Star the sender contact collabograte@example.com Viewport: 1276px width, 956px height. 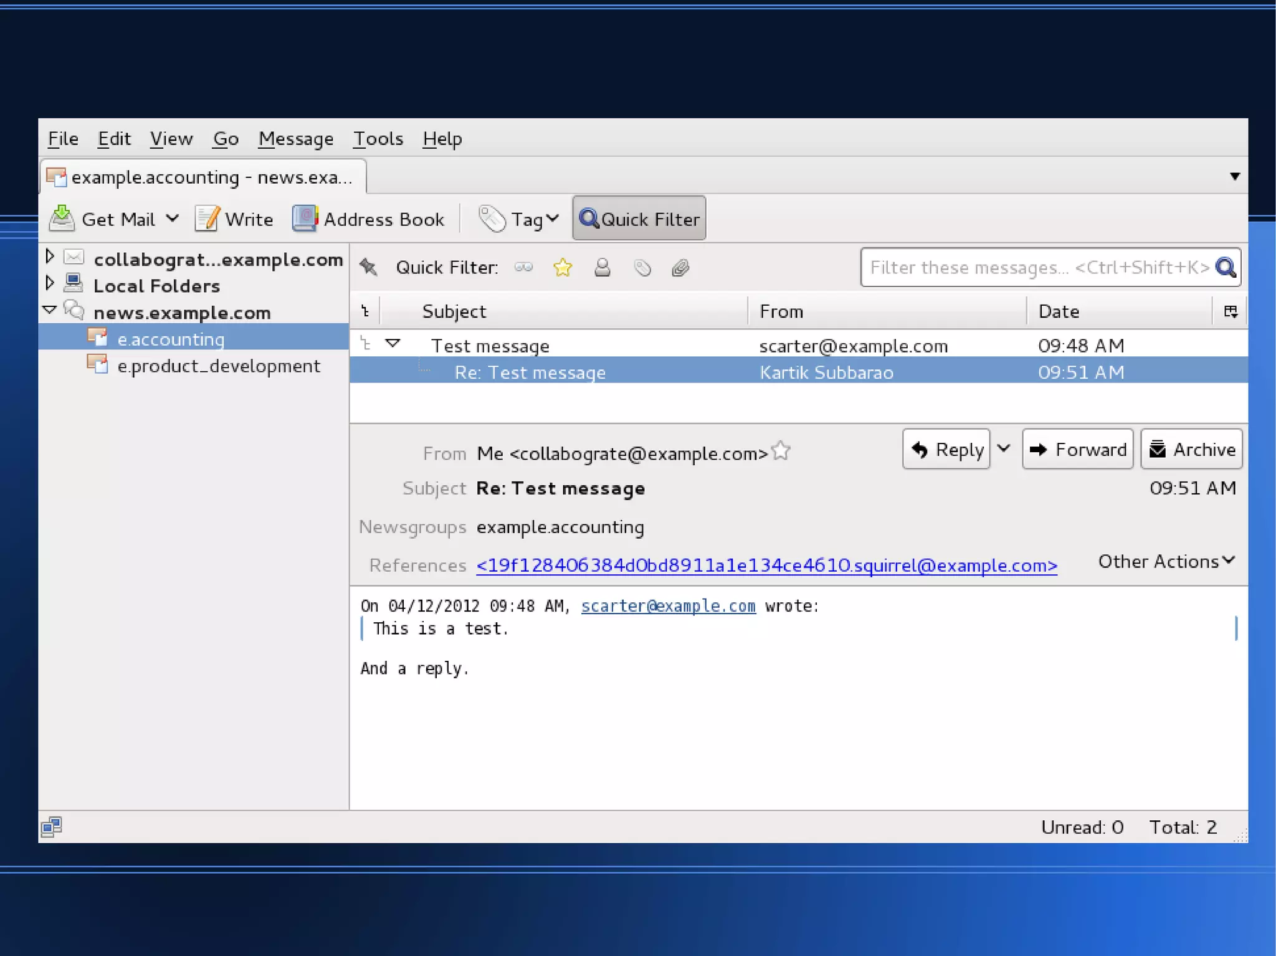[781, 451]
